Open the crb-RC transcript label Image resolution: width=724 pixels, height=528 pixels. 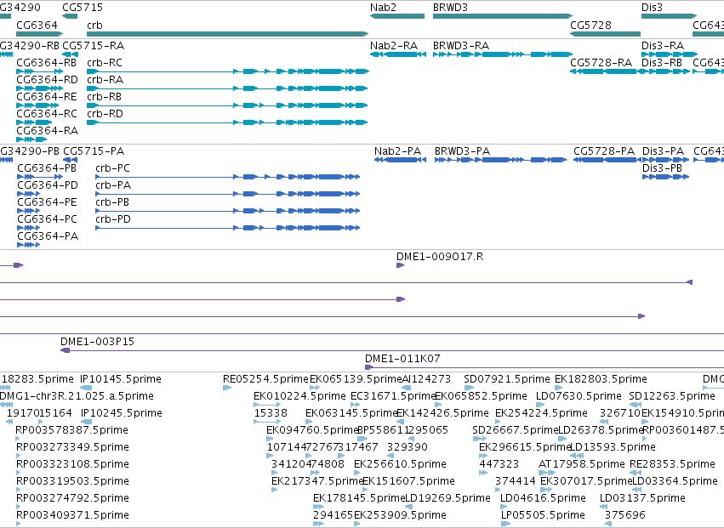[x=105, y=62]
